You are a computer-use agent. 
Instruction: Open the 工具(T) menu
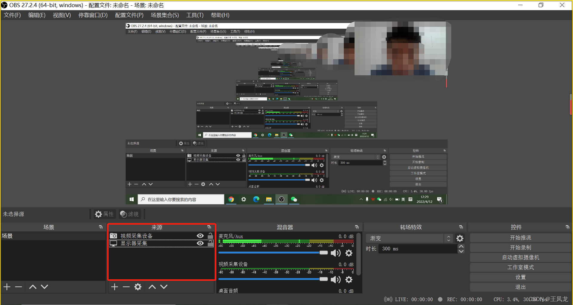(195, 15)
